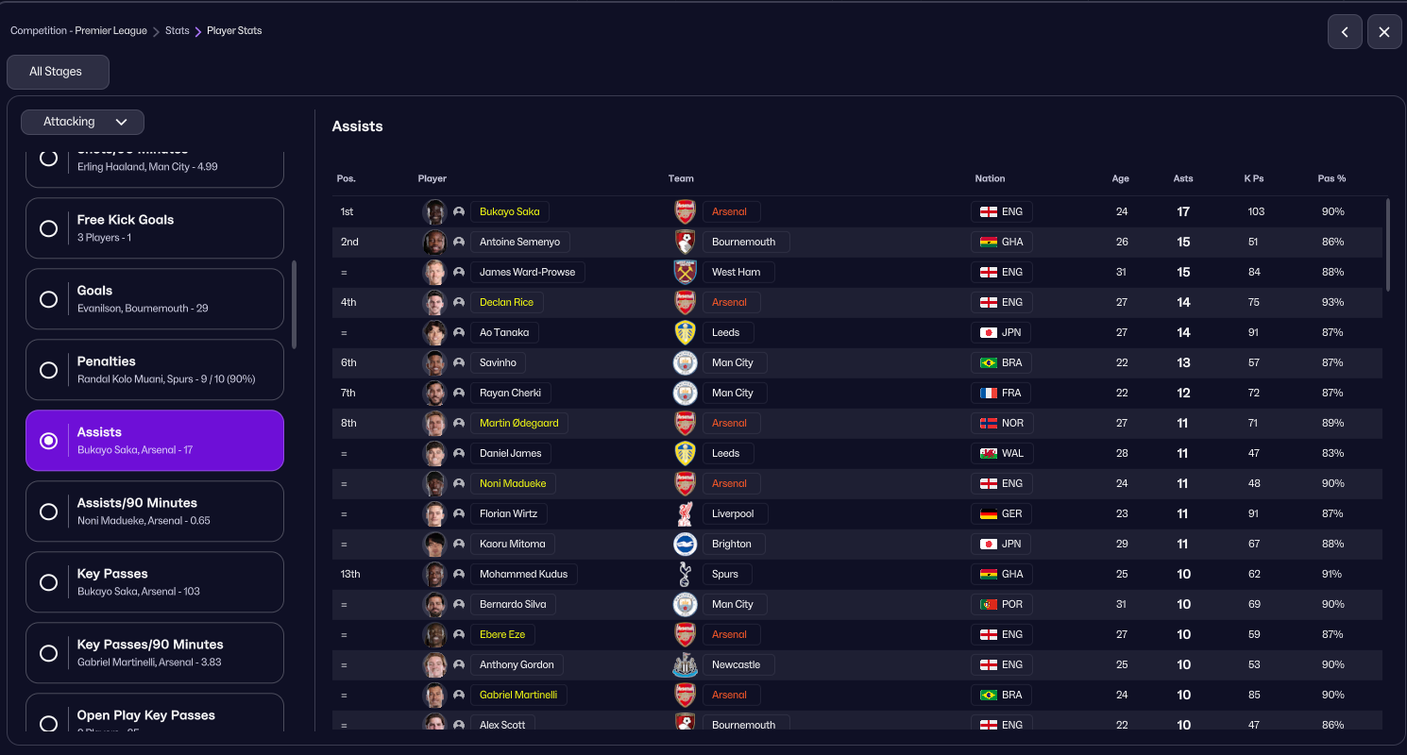This screenshot has height=755, width=1407.
Task: Click Brighton badge next to Kaoru Mitoma
Action: point(685,544)
